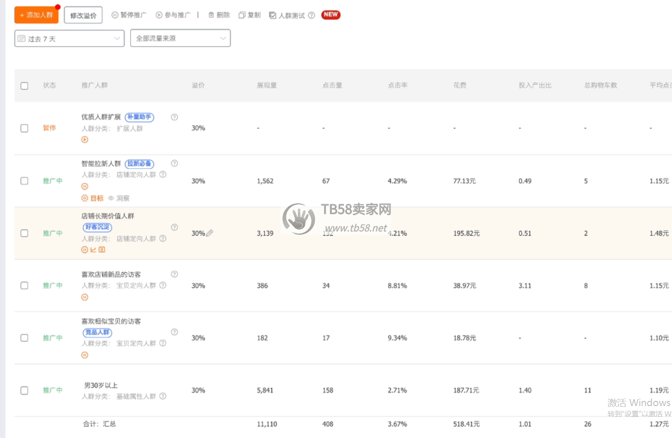Check the box for 喜欢店铺新品的访客 row

pos(24,285)
